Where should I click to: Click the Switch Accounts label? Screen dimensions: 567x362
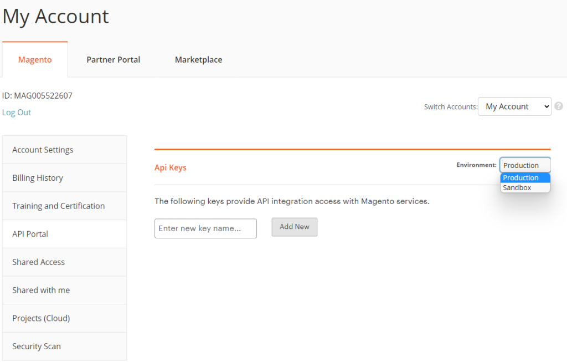(451, 107)
